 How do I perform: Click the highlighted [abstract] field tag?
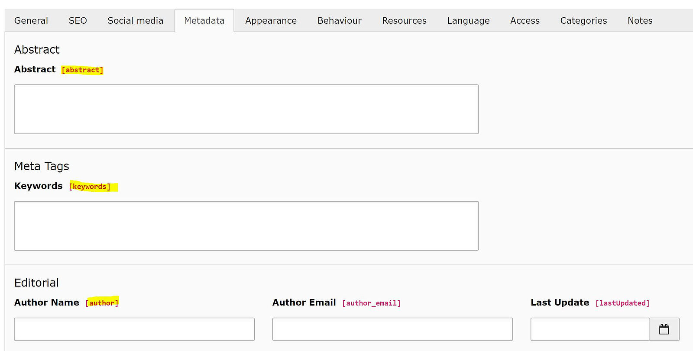(82, 70)
